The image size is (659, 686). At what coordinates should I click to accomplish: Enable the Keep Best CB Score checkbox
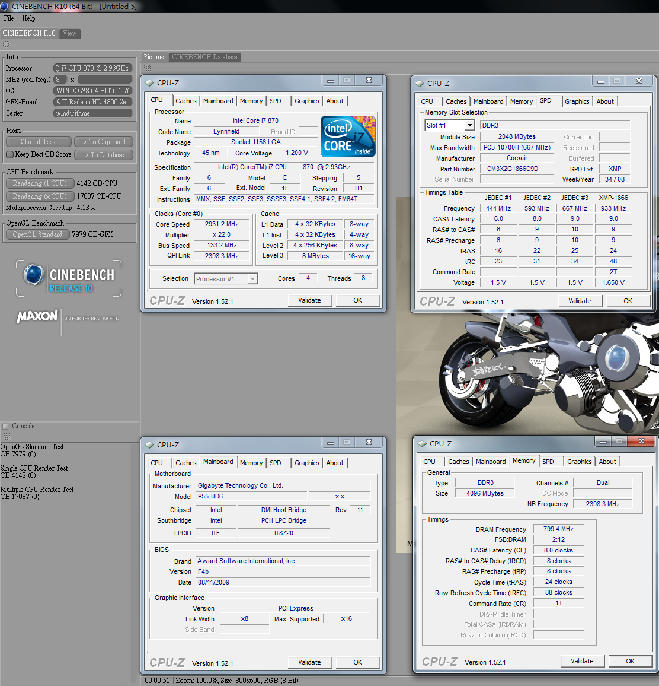(x=9, y=155)
